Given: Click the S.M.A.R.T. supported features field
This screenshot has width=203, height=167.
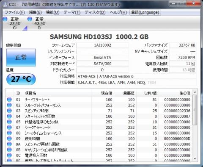Looking at the screenshot, I should tap(136, 83).
